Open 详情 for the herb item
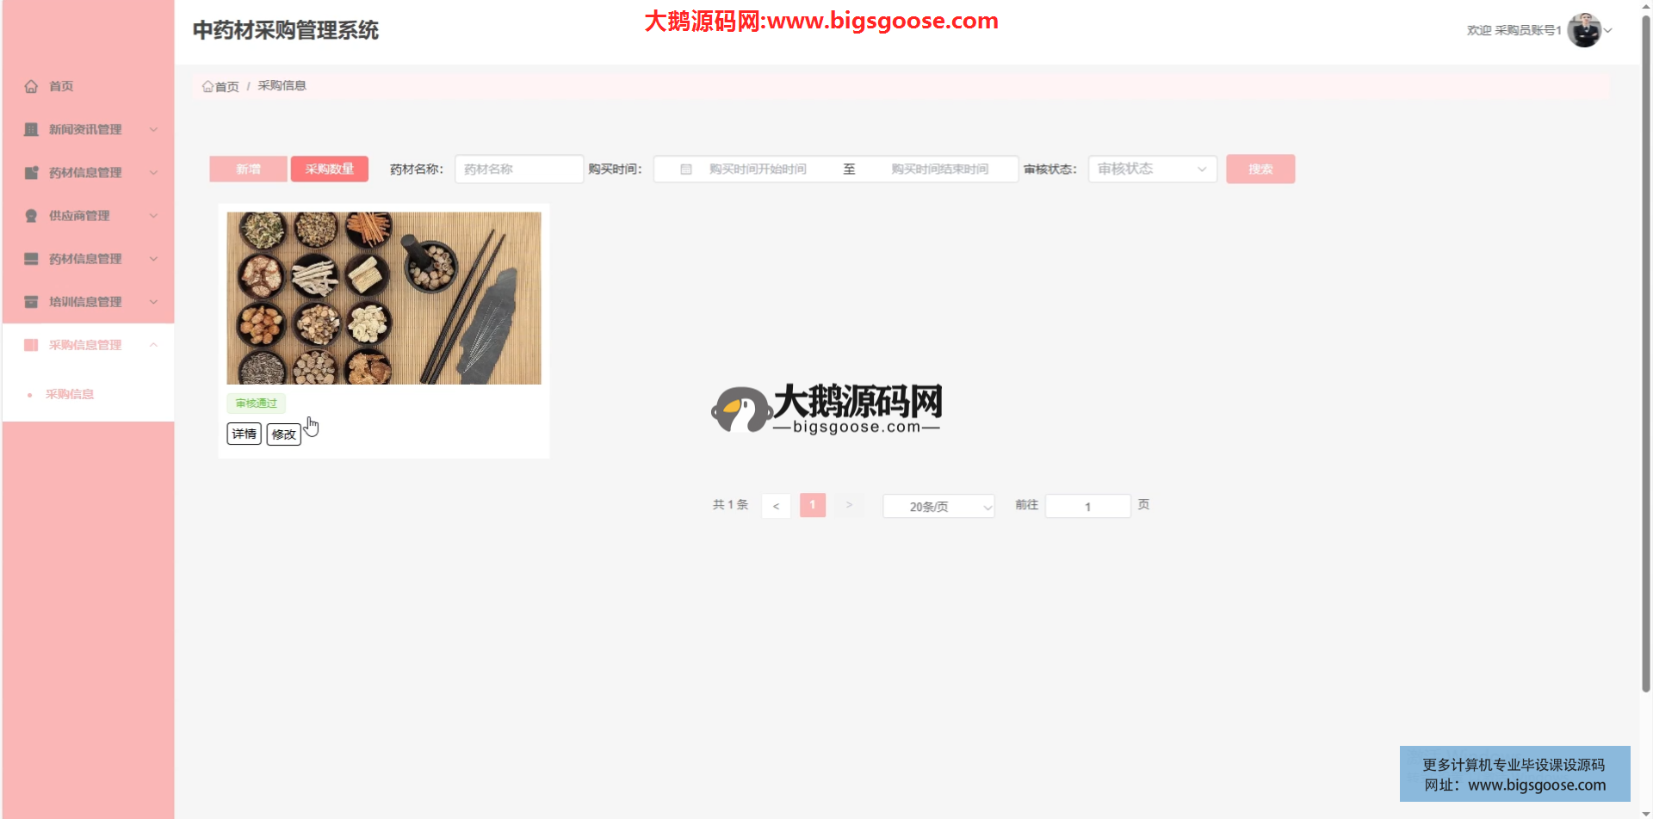Screen dimensions: 1653x819 click(244, 434)
